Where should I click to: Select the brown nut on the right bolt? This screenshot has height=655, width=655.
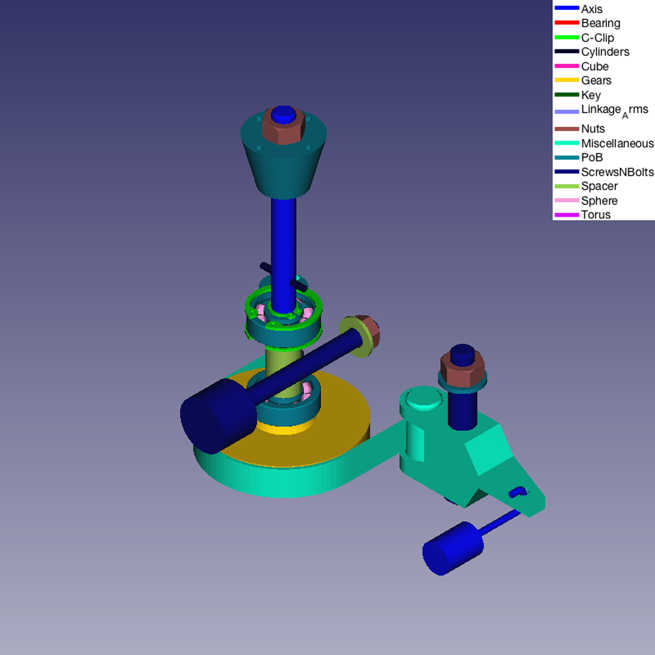pyautogui.click(x=461, y=373)
